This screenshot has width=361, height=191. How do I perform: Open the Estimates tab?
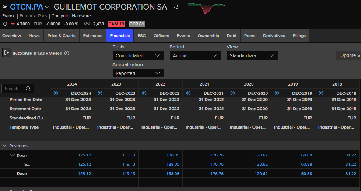click(x=92, y=36)
